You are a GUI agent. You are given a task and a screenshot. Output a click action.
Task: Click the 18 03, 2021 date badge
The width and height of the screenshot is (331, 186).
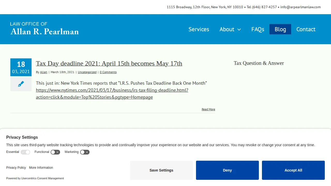[x=21, y=67]
